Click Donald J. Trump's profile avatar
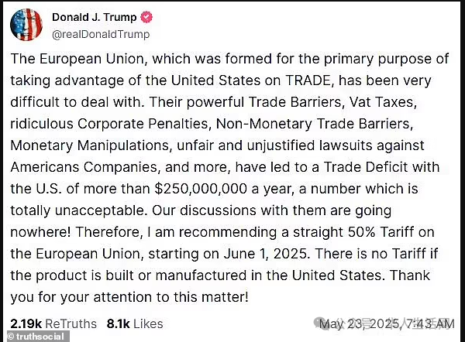The width and height of the screenshot is (465, 342). tap(26, 25)
